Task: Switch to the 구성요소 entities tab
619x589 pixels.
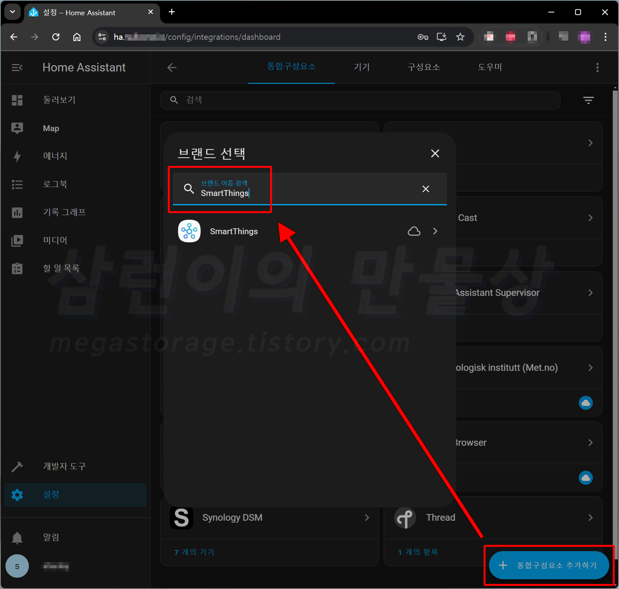Action: point(424,67)
